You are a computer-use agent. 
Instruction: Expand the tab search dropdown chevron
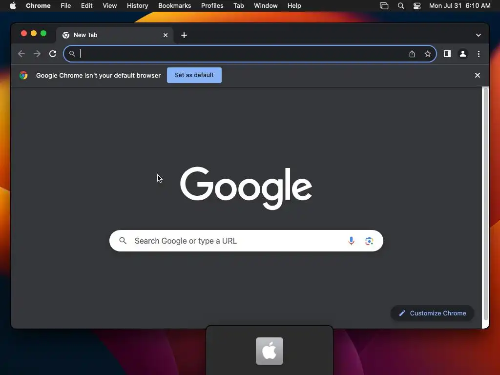point(479,35)
